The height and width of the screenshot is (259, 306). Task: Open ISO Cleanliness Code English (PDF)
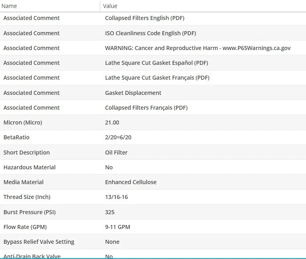coord(150,33)
